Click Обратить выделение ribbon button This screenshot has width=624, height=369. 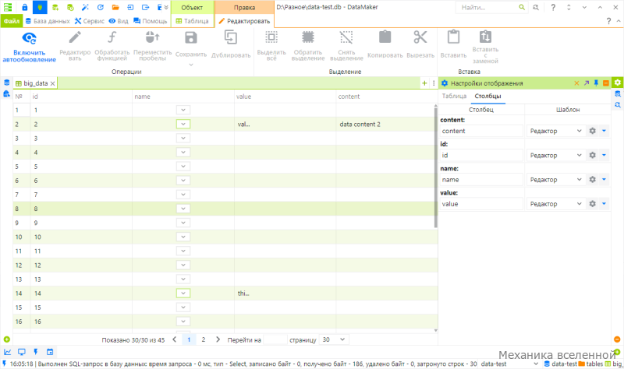click(x=308, y=46)
